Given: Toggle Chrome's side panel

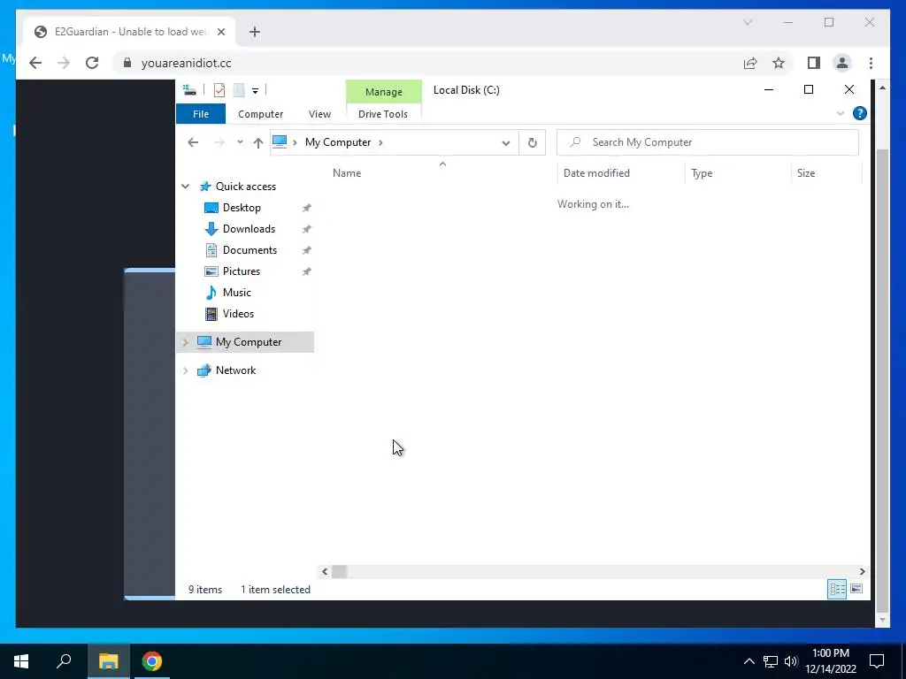Looking at the screenshot, I should 814,63.
